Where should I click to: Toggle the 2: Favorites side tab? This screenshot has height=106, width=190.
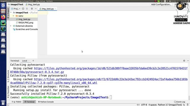pyautogui.click(x=8, y=92)
